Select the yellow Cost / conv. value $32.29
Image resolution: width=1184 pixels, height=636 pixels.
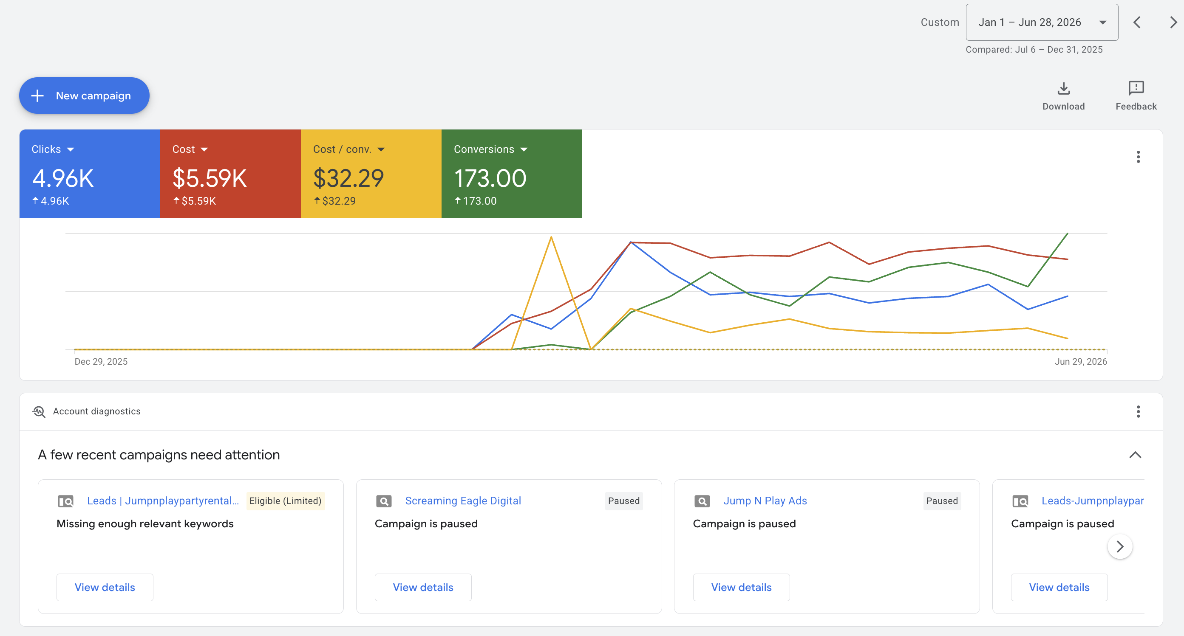[x=348, y=178]
